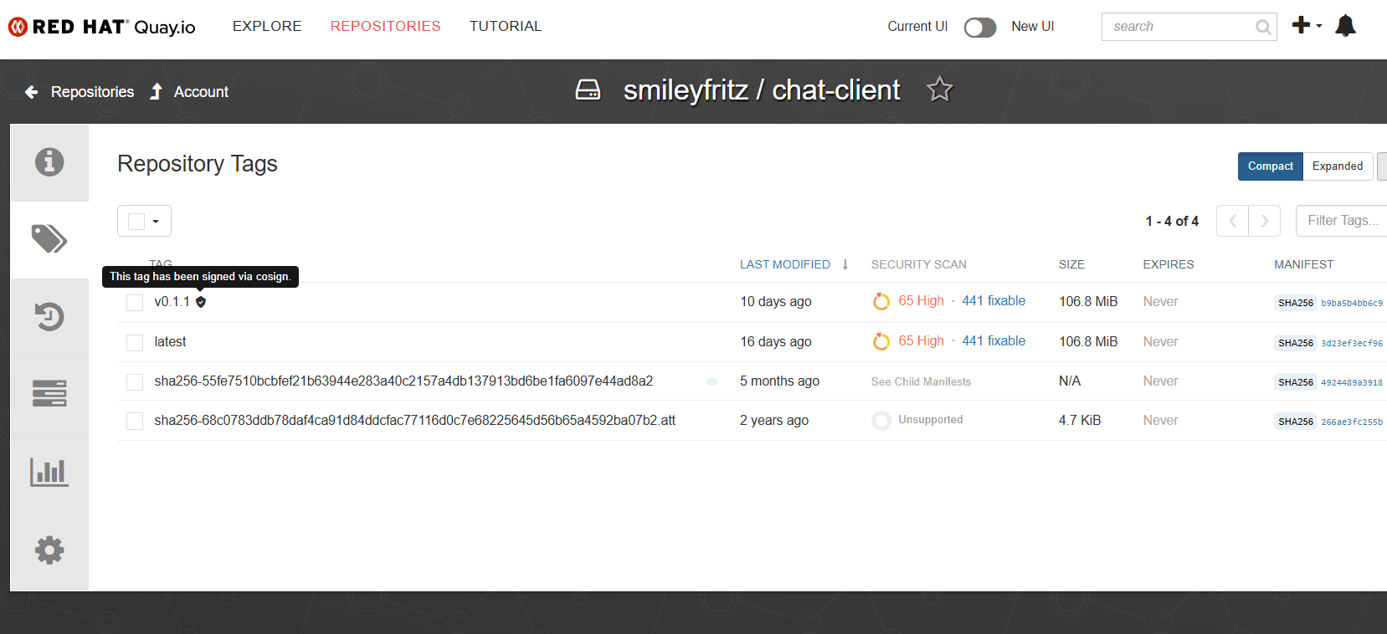Open the repository Information tab icon
Viewport: 1387px width, 634px height.
pyautogui.click(x=49, y=161)
